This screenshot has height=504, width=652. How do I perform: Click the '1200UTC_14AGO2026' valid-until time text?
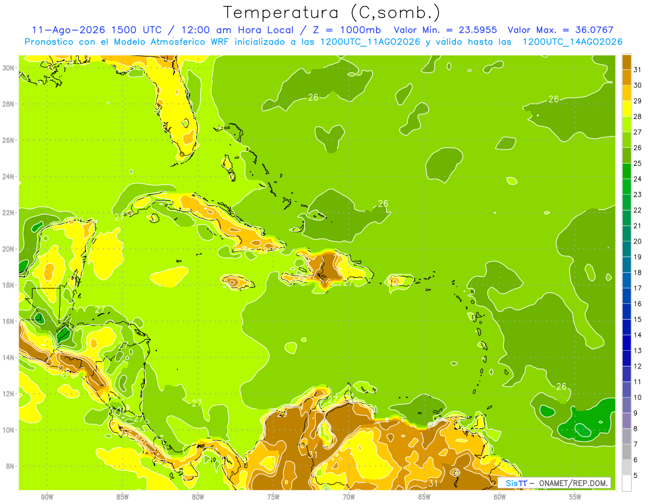click(572, 42)
